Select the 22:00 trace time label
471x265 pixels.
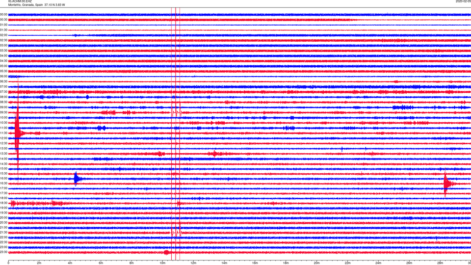[x=3, y=238]
